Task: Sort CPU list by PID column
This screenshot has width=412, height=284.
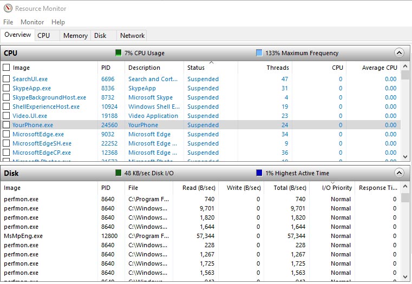Action: (111, 68)
